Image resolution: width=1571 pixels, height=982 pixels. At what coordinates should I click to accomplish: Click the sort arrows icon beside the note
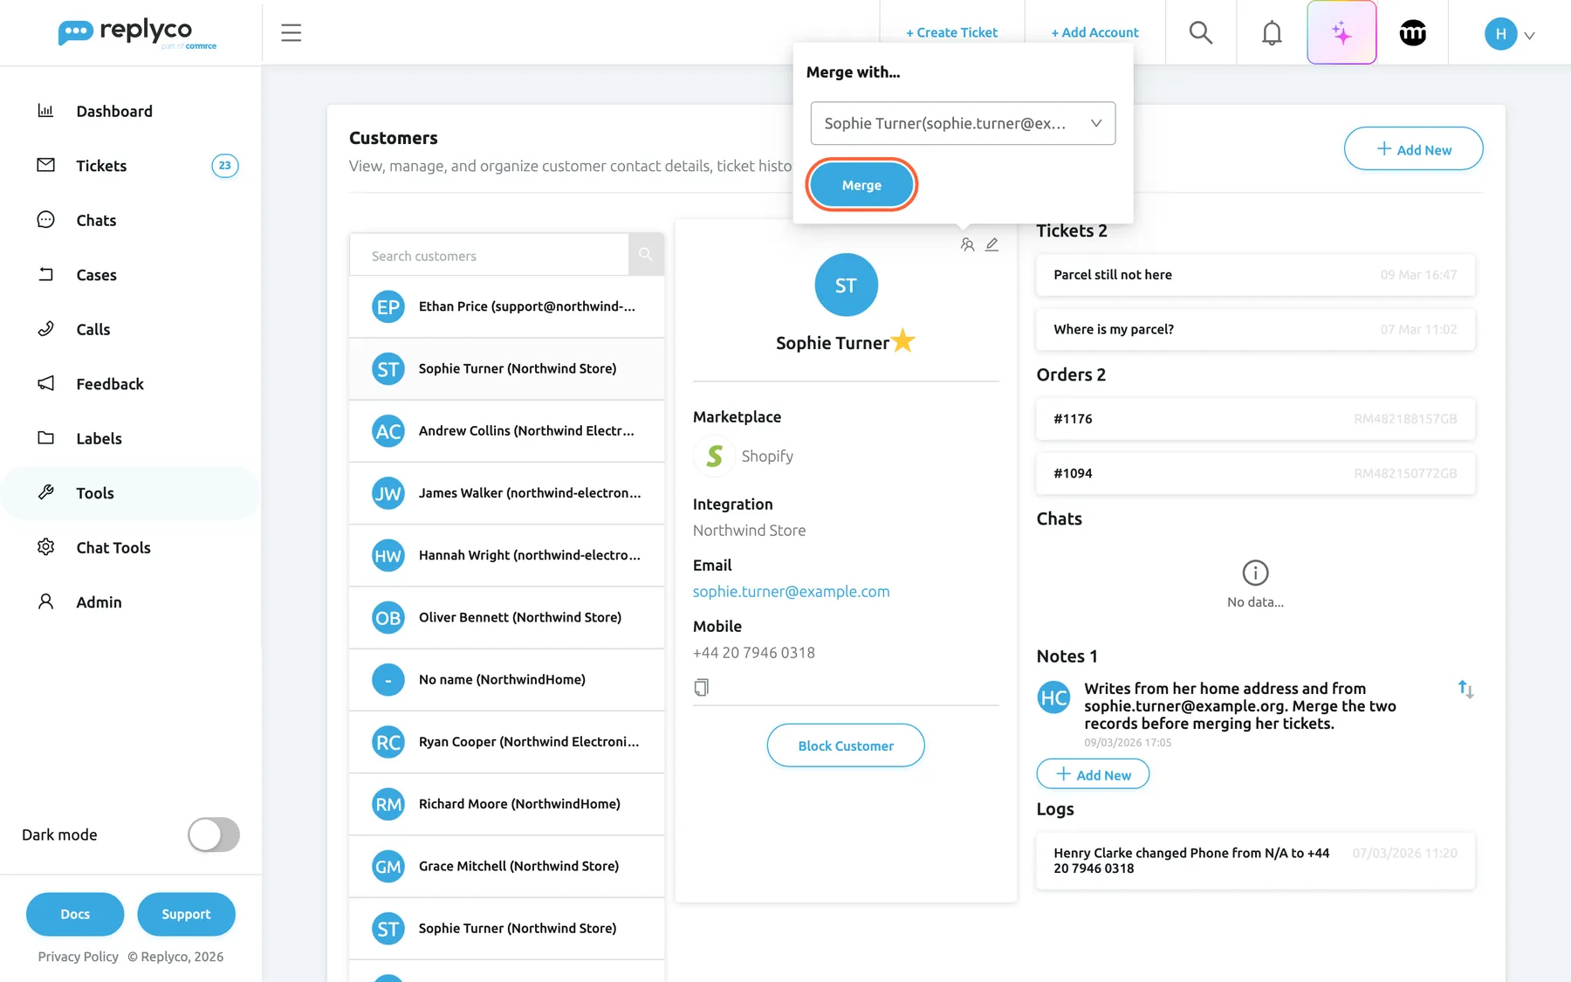[x=1465, y=690]
